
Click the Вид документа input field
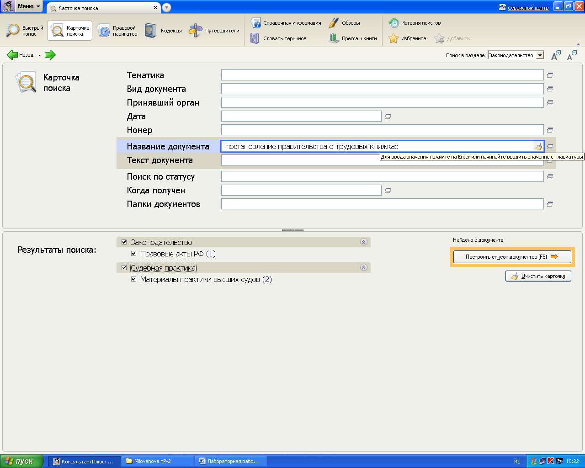click(x=382, y=89)
